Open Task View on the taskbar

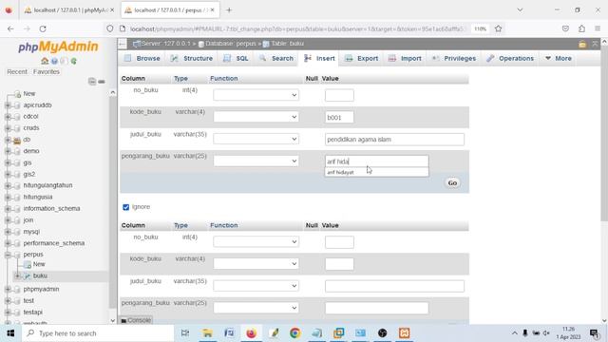(185, 333)
